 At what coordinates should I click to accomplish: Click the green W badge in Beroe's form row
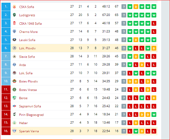tap(142, 98)
